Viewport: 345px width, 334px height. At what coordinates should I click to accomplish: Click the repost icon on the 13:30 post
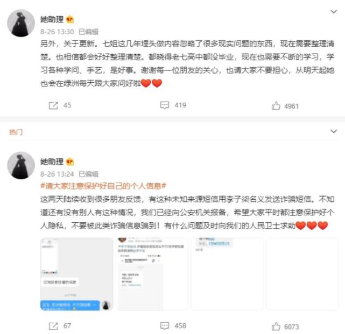53,106
